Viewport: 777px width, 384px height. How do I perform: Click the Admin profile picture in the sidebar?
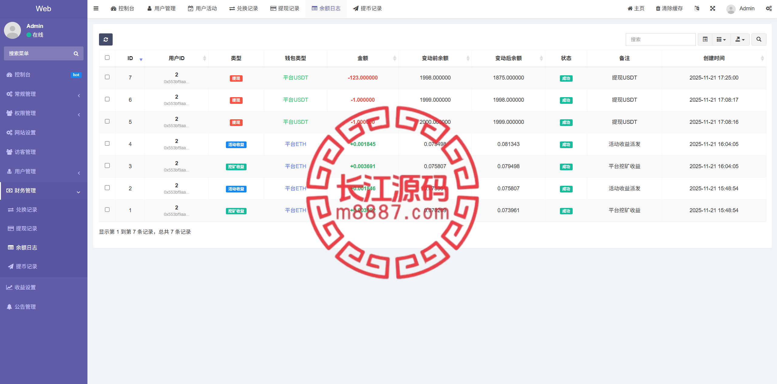12,30
